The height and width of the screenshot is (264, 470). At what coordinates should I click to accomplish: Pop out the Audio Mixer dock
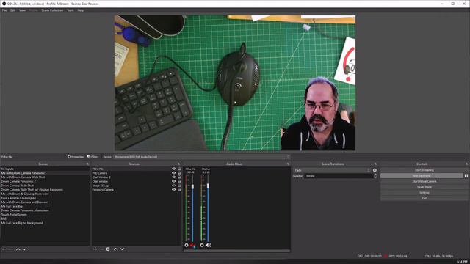point(288,164)
